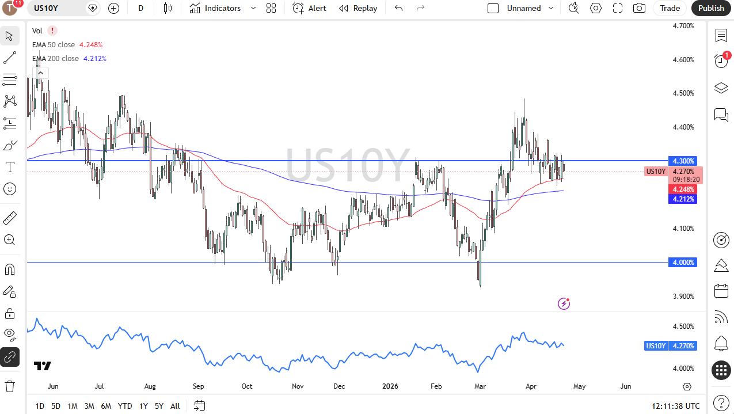734x414 pixels.
Task: Select the 1Y date range
Action: [x=143, y=406]
